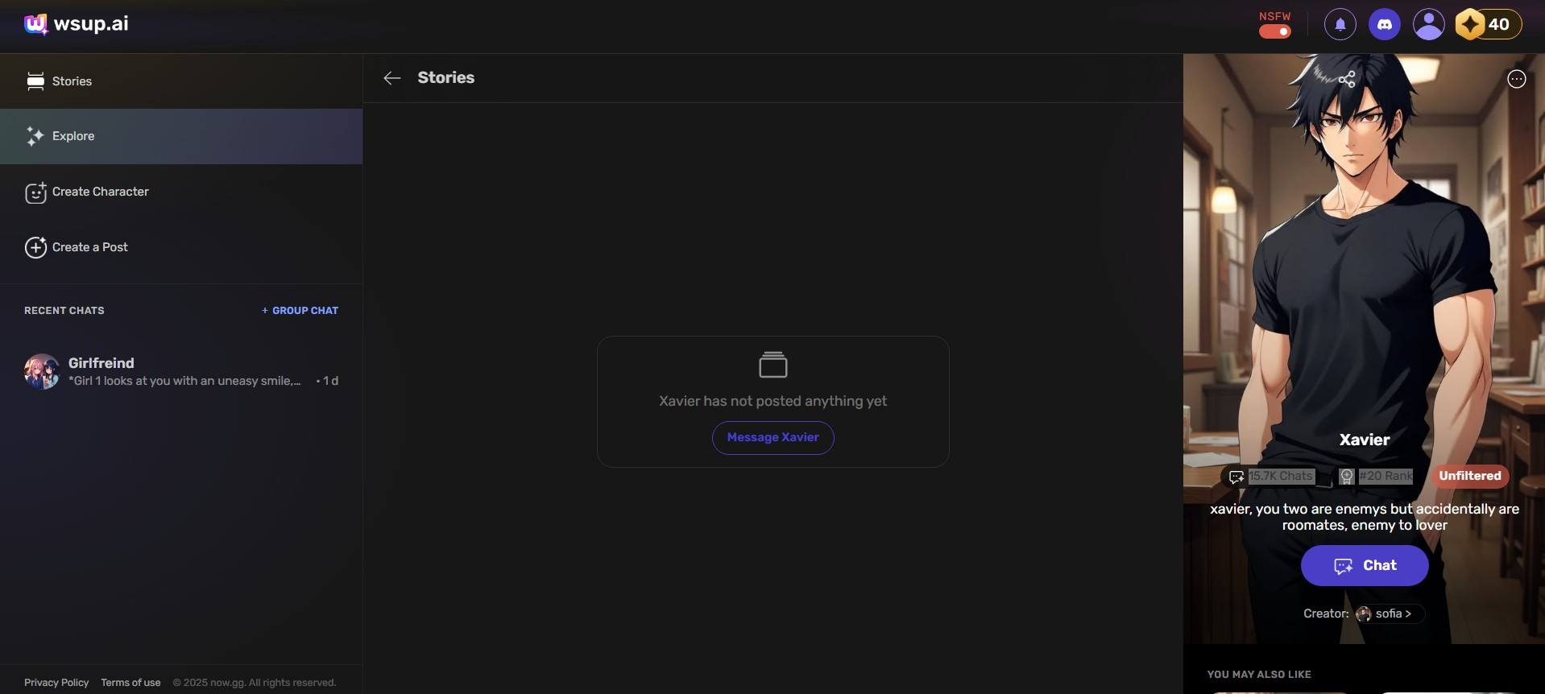Open Stories in the sidebar
The width and height of the screenshot is (1545, 694).
pyautogui.click(x=72, y=81)
